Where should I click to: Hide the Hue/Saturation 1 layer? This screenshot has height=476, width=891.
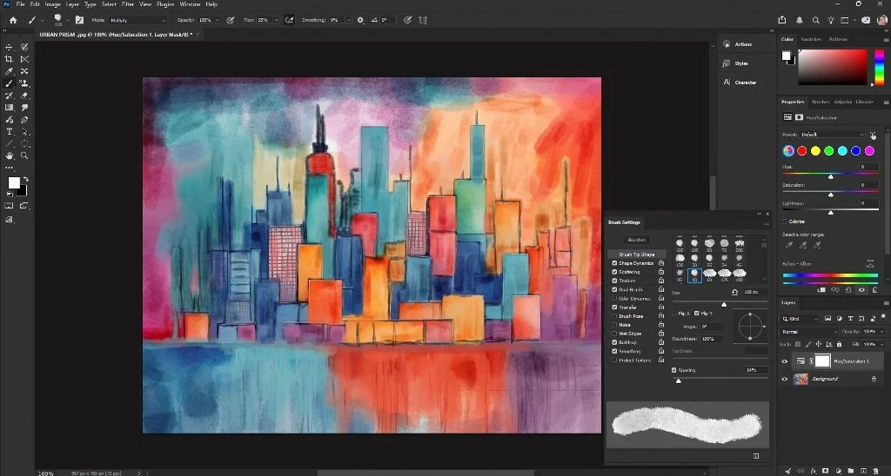[x=785, y=361]
